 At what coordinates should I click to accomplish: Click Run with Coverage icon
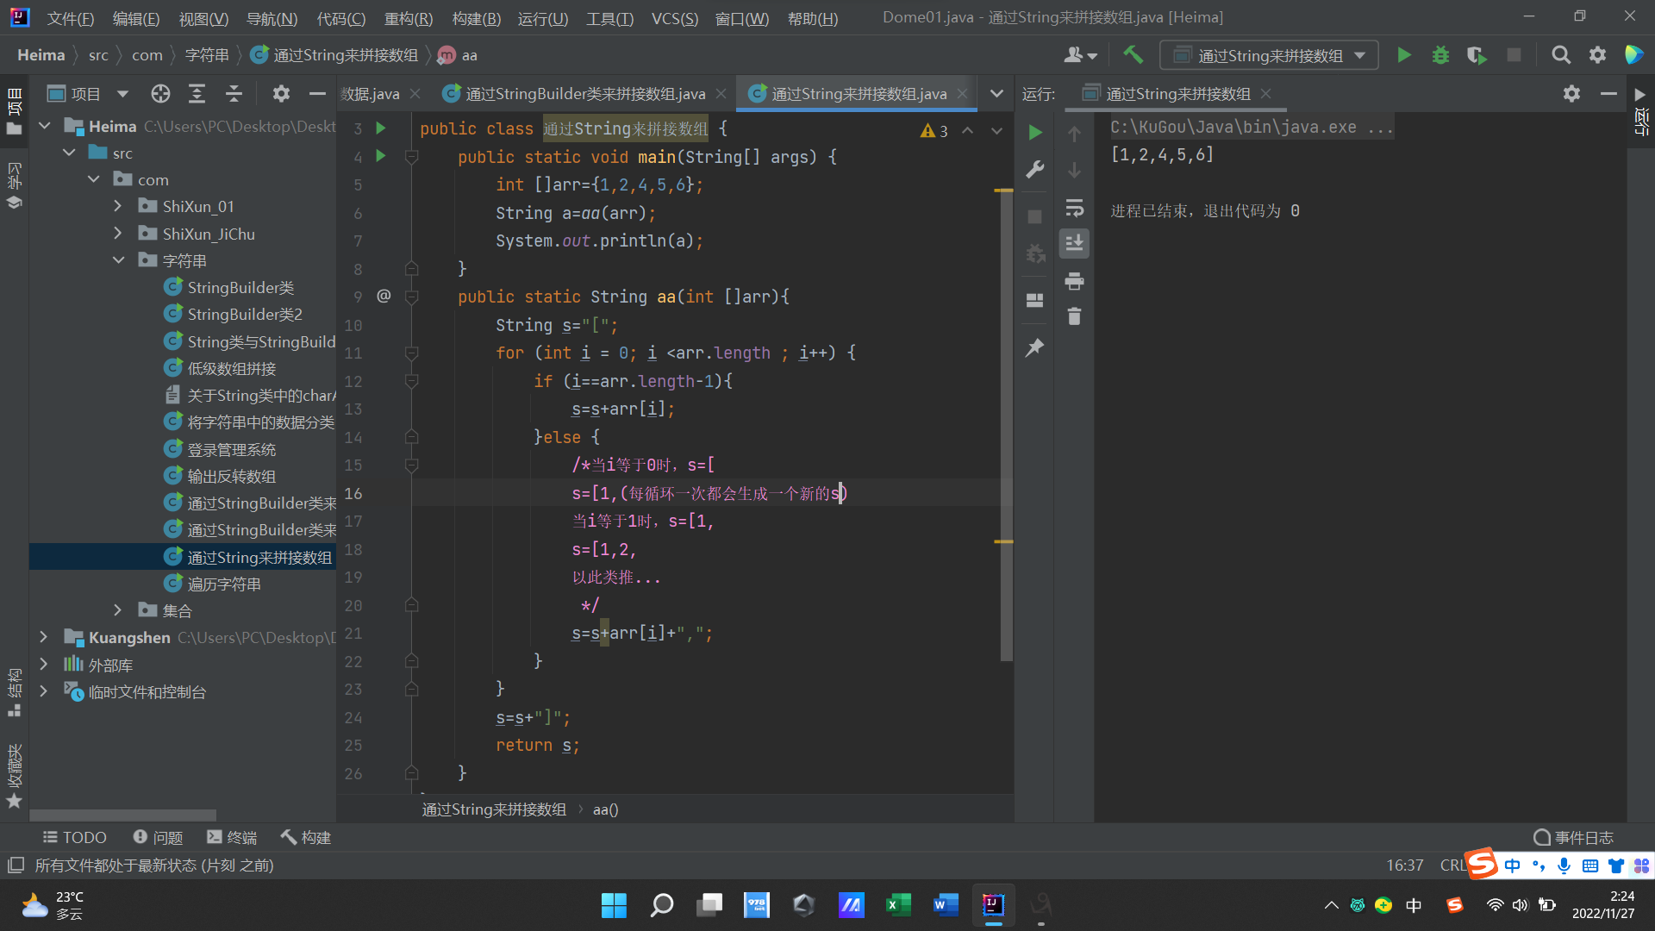(x=1477, y=55)
